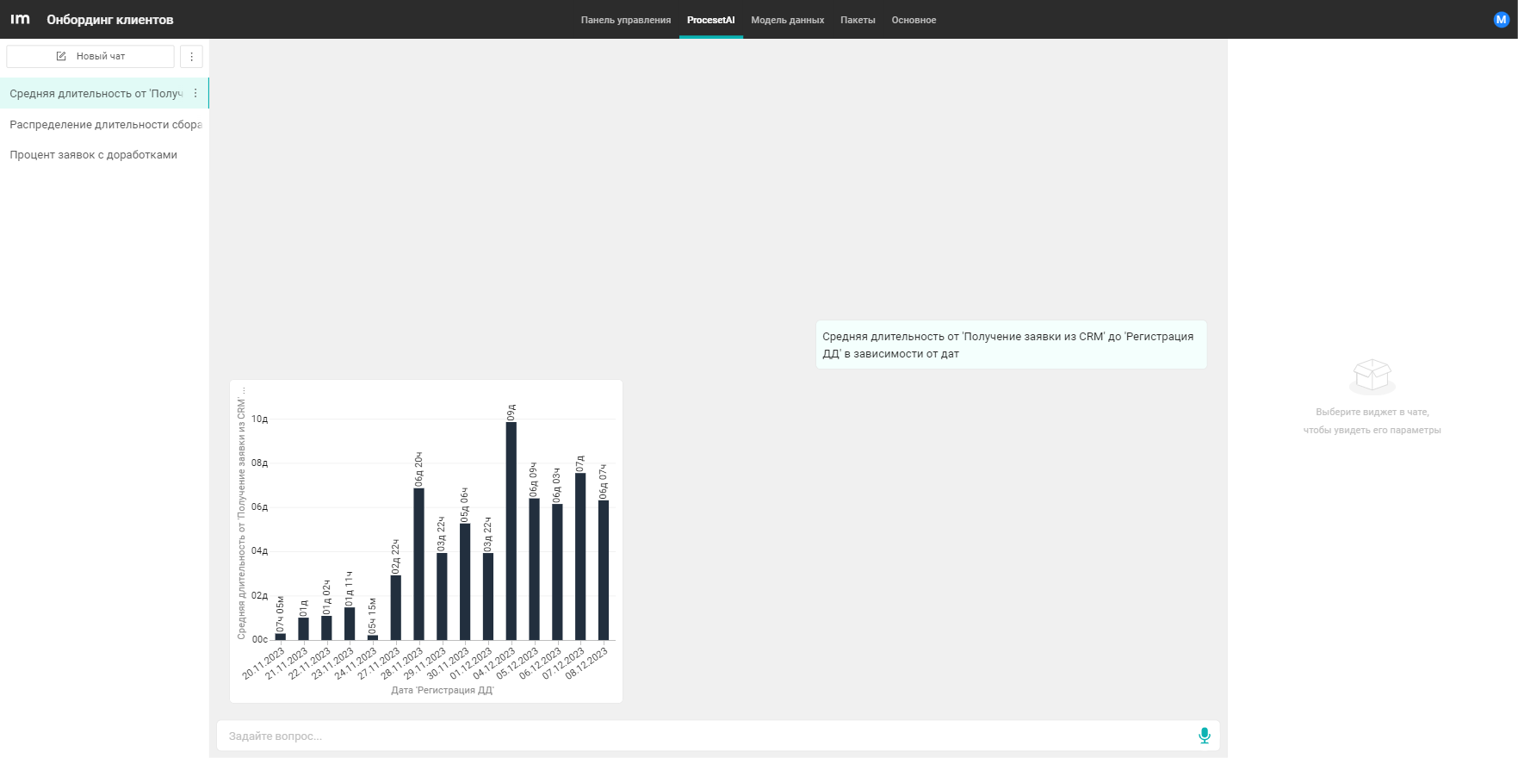Click the bar labeled '01д 11ч'

pyautogui.click(x=350, y=624)
